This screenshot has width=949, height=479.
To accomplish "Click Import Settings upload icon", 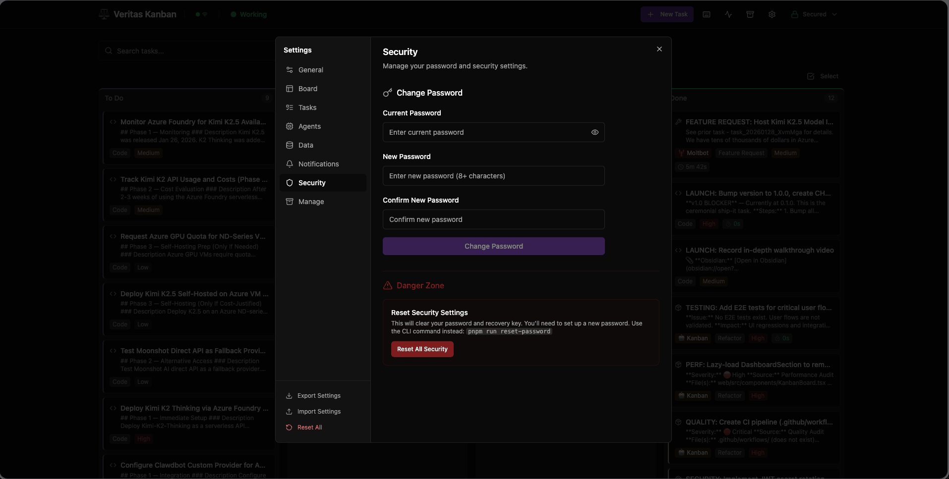I will pos(289,412).
